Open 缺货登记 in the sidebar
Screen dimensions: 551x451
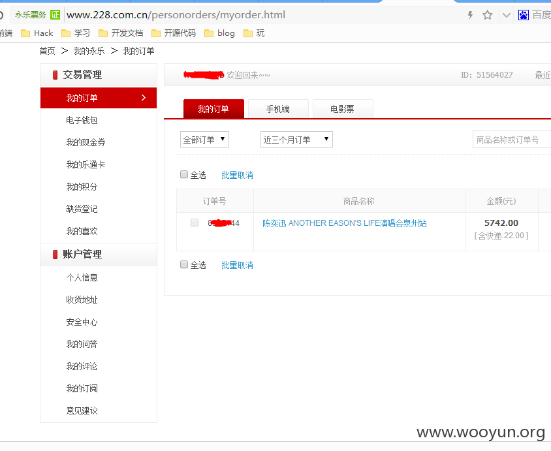pyautogui.click(x=82, y=209)
